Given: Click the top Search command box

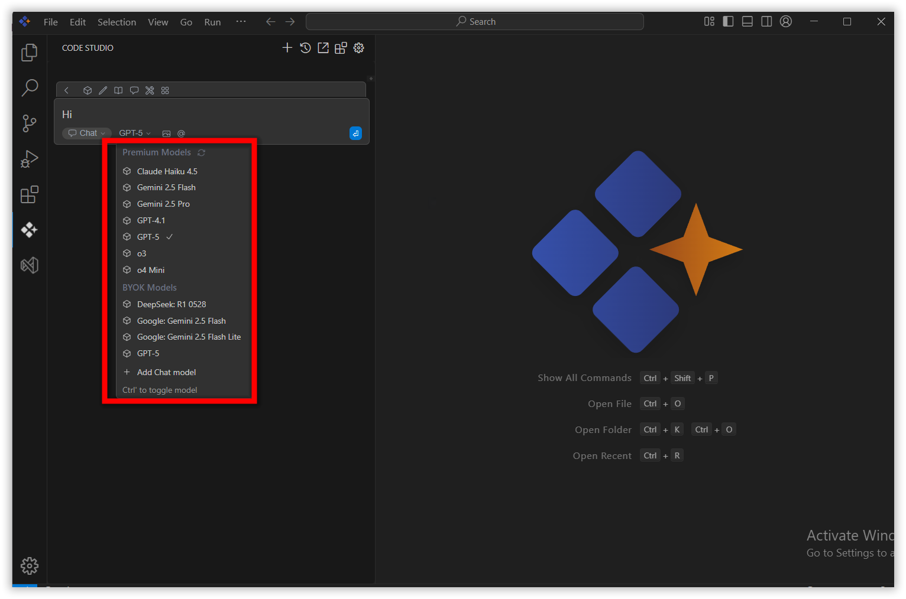Looking at the screenshot, I should point(475,22).
